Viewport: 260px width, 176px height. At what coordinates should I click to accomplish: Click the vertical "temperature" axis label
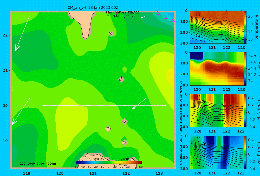tap(257, 27)
